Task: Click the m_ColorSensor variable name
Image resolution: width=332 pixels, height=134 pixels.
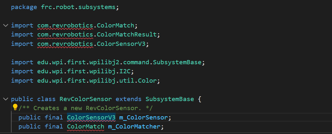Action: (x=144, y=117)
